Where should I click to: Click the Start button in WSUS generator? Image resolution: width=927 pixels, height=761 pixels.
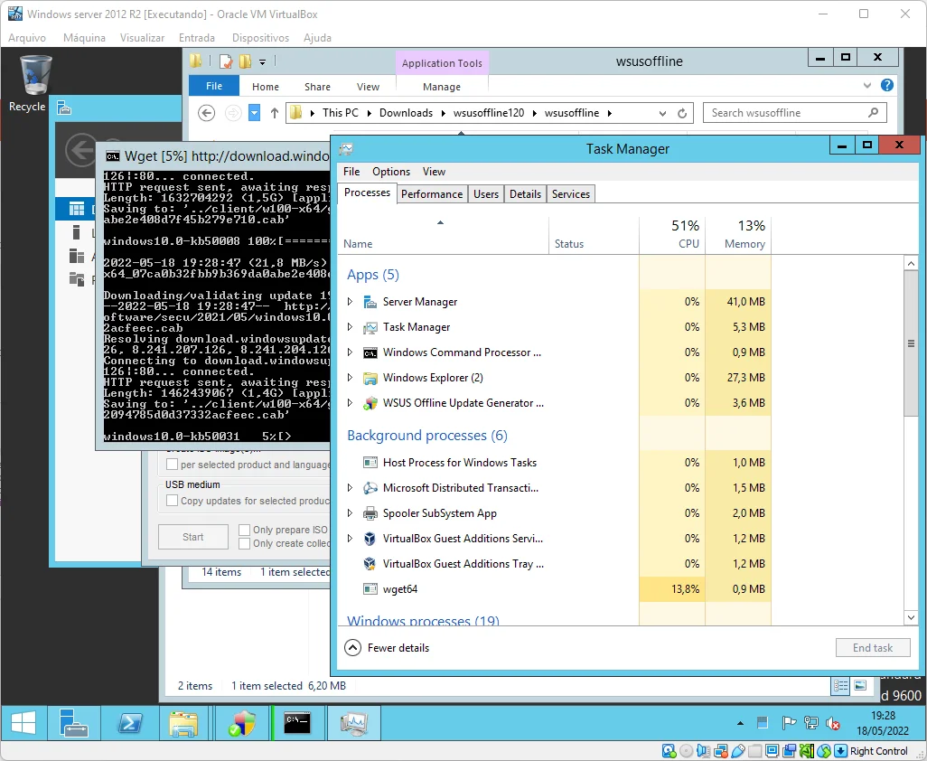[x=192, y=537]
